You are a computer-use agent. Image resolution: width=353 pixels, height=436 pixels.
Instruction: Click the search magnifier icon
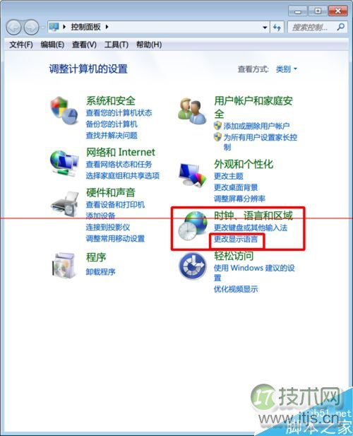coord(340,27)
